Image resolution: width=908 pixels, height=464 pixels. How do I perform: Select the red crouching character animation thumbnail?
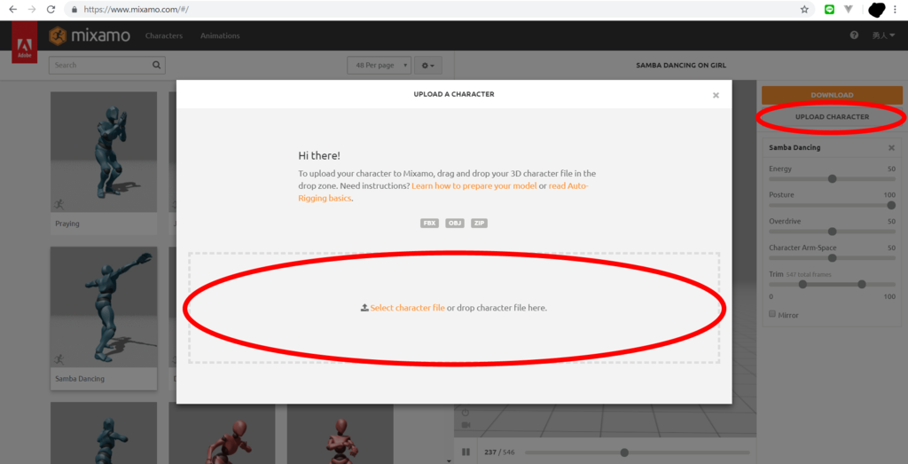click(222, 433)
